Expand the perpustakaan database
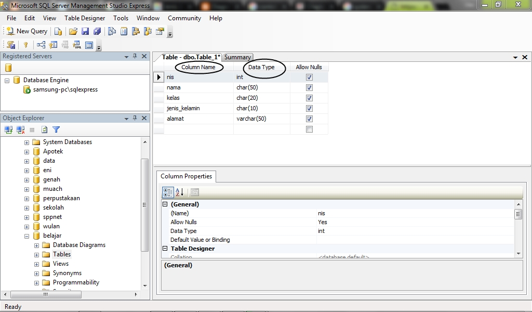The image size is (532, 312). pyautogui.click(x=27, y=199)
